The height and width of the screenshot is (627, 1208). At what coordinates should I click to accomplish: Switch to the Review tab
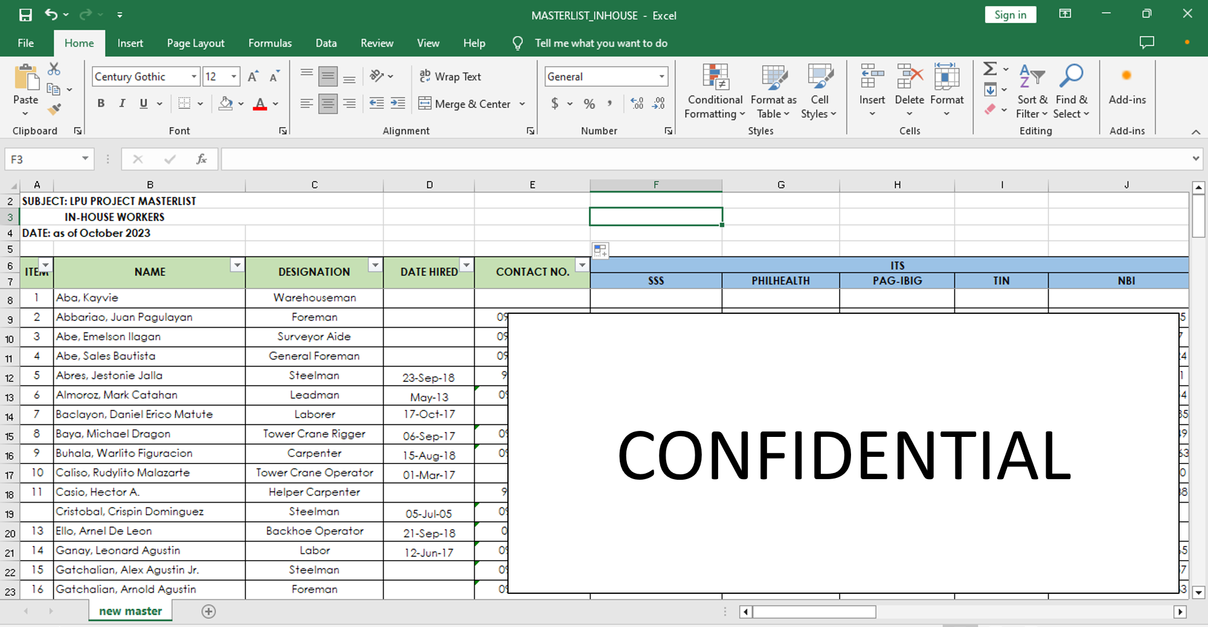pyautogui.click(x=377, y=43)
